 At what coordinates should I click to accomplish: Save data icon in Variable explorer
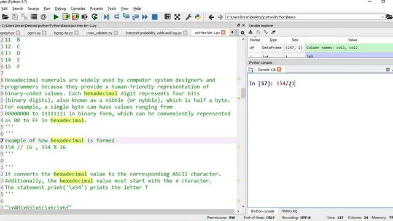(258, 32)
